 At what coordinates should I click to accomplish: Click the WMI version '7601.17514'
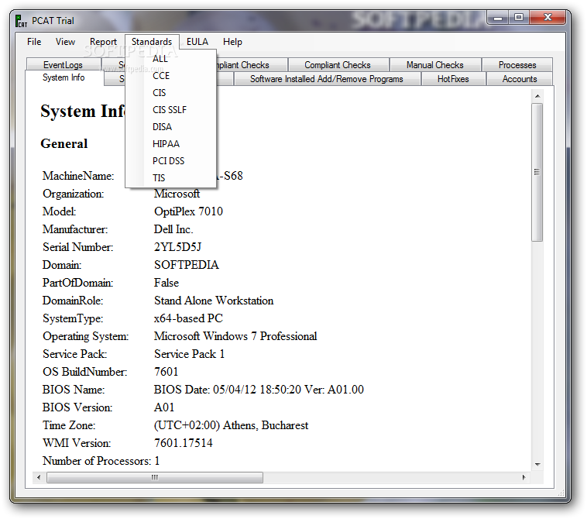(x=183, y=443)
